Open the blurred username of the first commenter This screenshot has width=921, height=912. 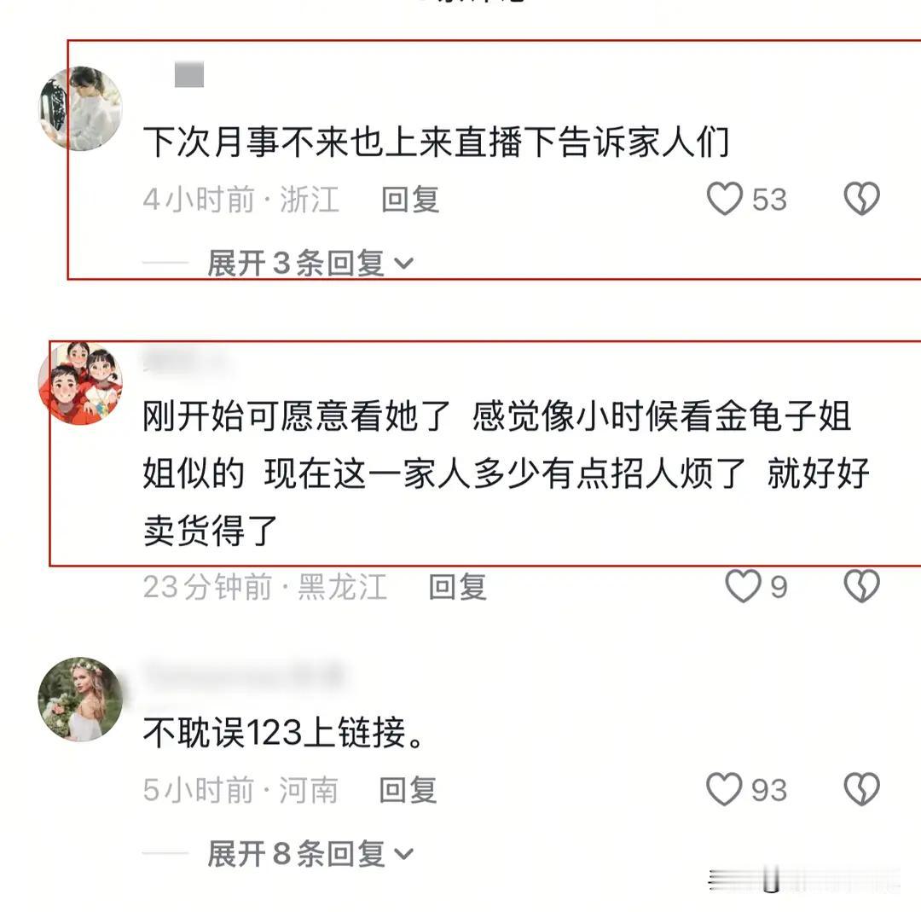coord(189,74)
